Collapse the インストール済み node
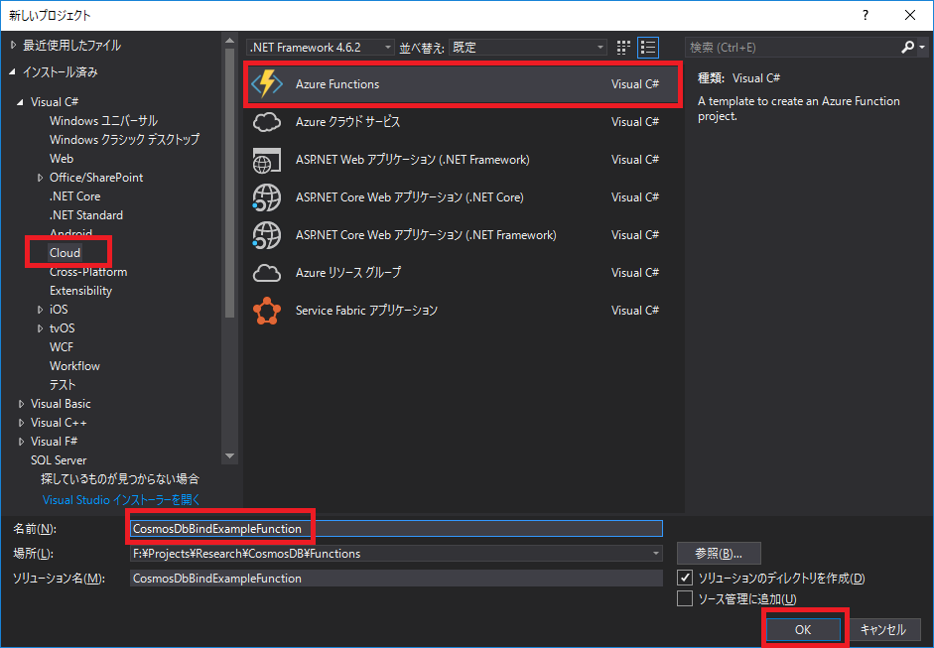The width and height of the screenshot is (934, 648). coord(13,72)
